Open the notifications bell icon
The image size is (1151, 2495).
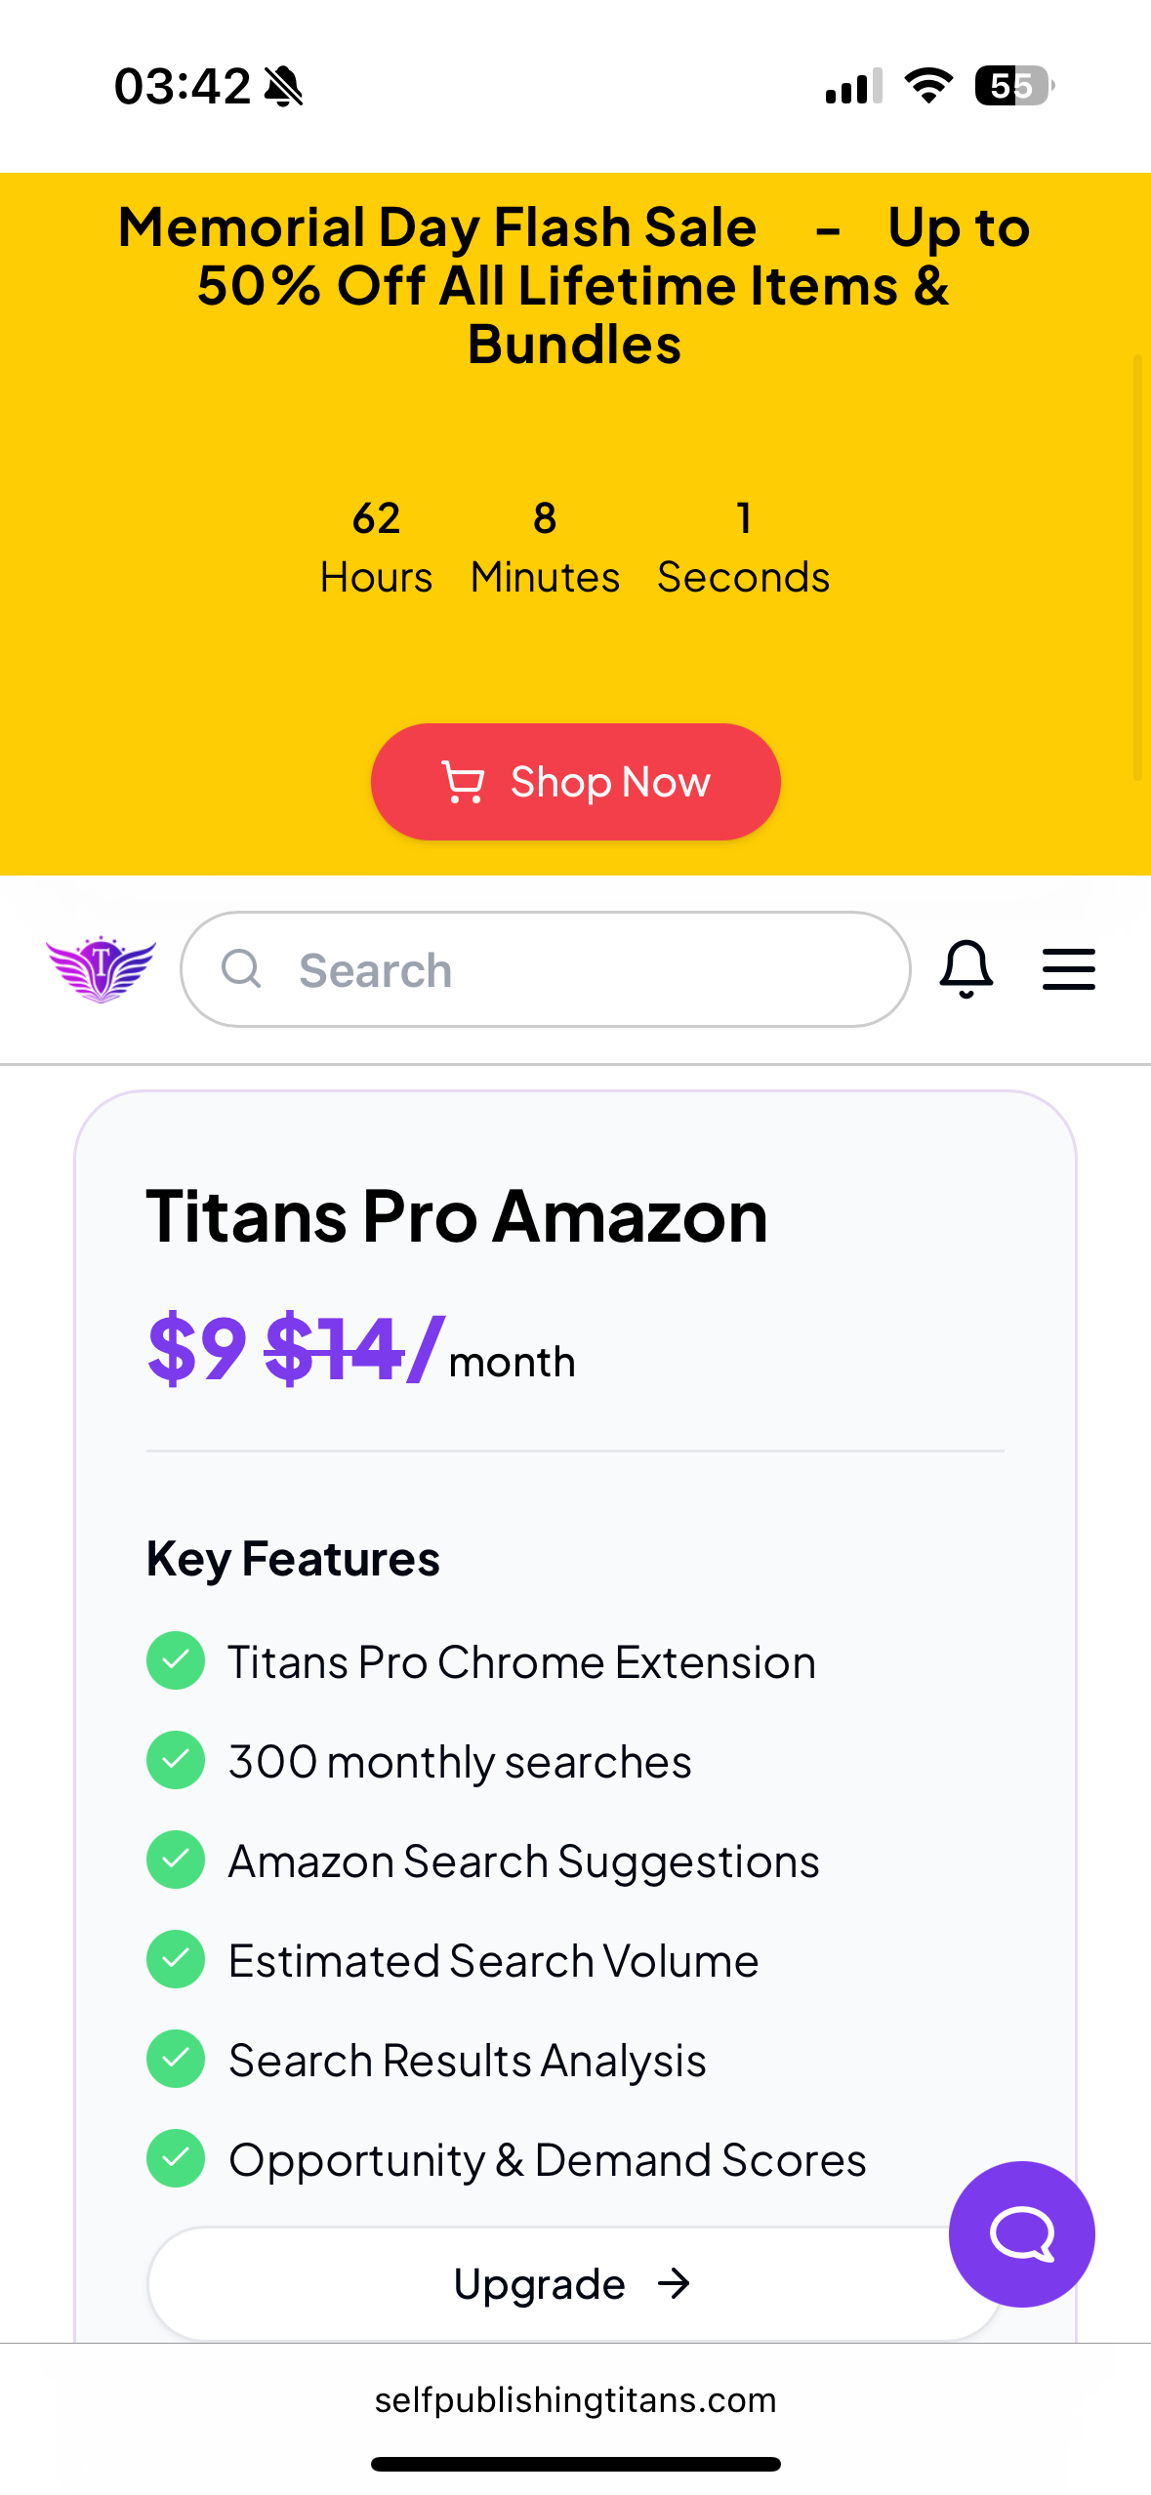[x=966, y=968]
